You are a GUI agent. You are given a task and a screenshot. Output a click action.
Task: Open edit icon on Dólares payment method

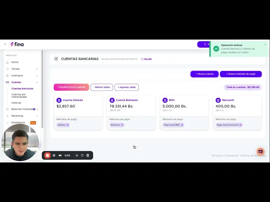click(x=67, y=125)
